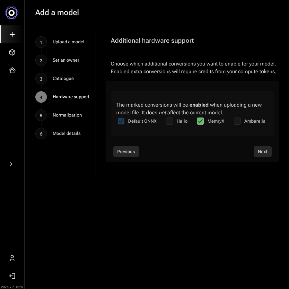This screenshot has width=289, height=289.
Task: Enable the Hailo conversion checkbox
Action: (170, 121)
